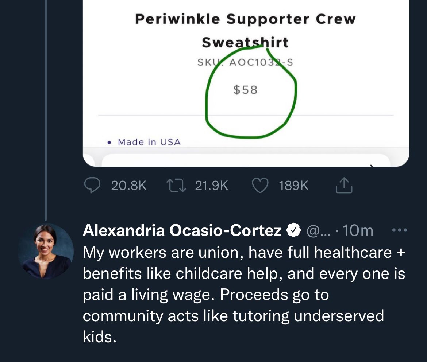Open the three-dot more options menu
The image size is (427, 362).
point(400,230)
